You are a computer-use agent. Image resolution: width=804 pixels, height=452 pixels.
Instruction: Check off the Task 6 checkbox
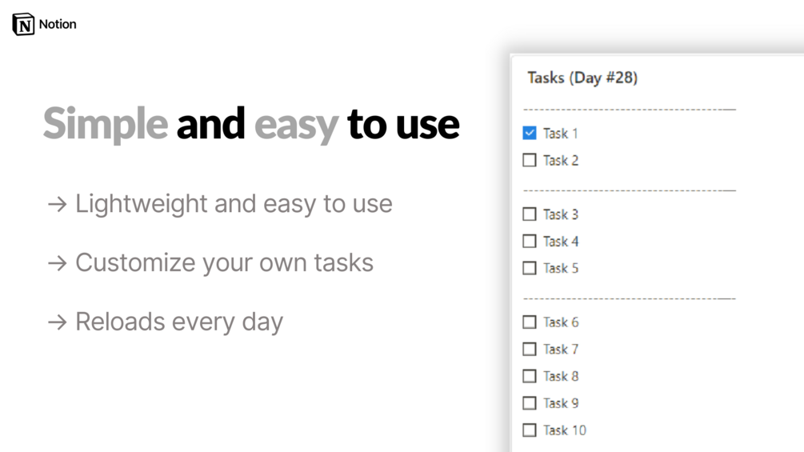(530, 322)
